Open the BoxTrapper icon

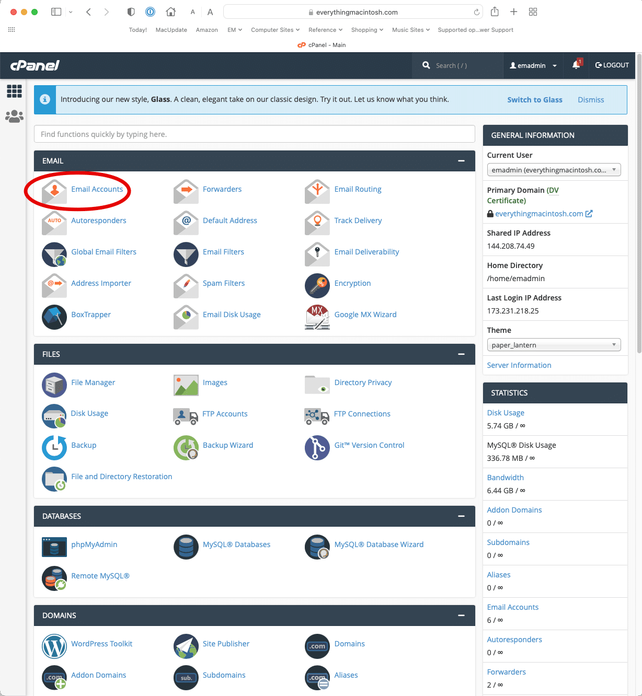tap(54, 317)
